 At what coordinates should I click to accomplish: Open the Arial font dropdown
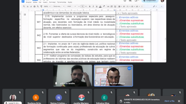[x=71, y=6]
